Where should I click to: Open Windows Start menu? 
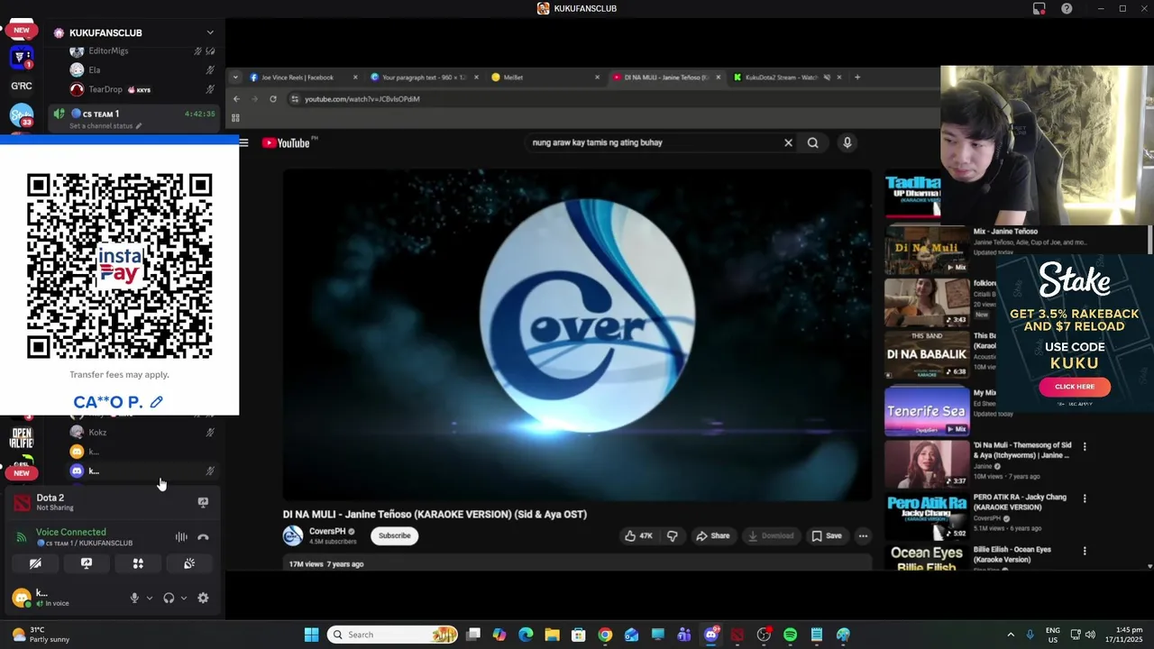pyautogui.click(x=311, y=635)
